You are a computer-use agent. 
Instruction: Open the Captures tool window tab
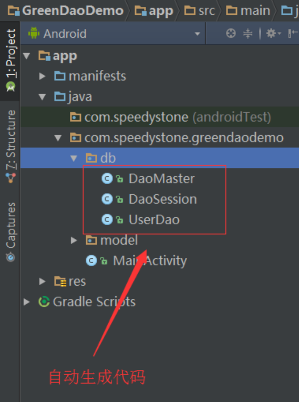[x=11, y=232]
